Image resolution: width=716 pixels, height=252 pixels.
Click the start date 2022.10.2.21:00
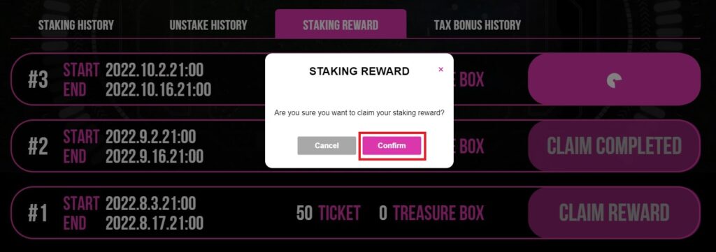(155, 71)
